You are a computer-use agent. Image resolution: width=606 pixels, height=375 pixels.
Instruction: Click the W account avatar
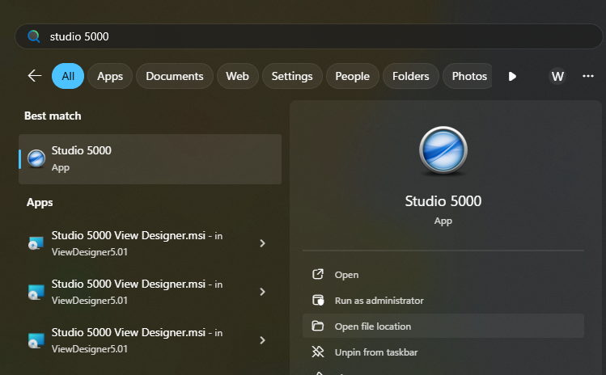pos(557,76)
